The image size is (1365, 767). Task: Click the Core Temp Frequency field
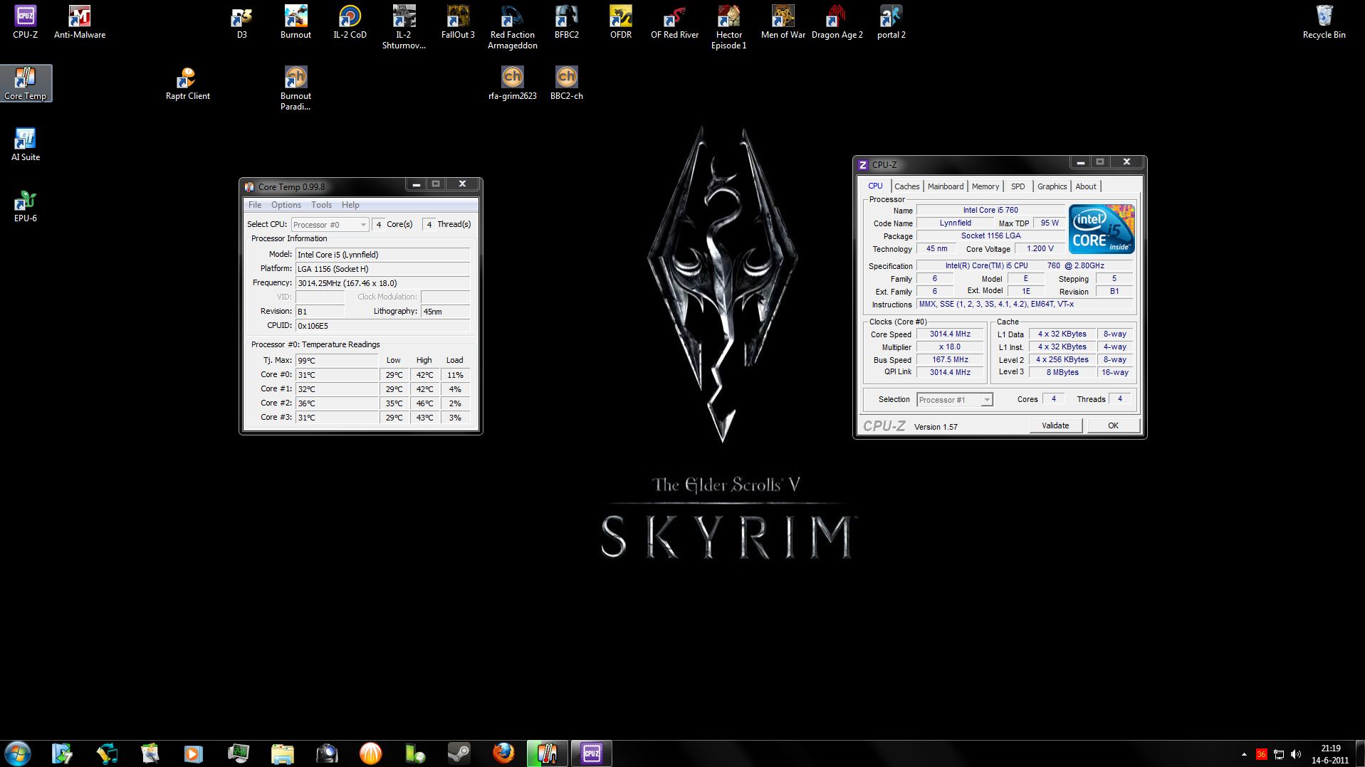coord(382,283)
